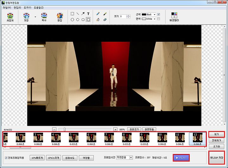Image resolution: width=228 pixels, height=168 pixels.
Task: Toggle the 면색 fill color checkbox
Action: click(x=159, y=19)
